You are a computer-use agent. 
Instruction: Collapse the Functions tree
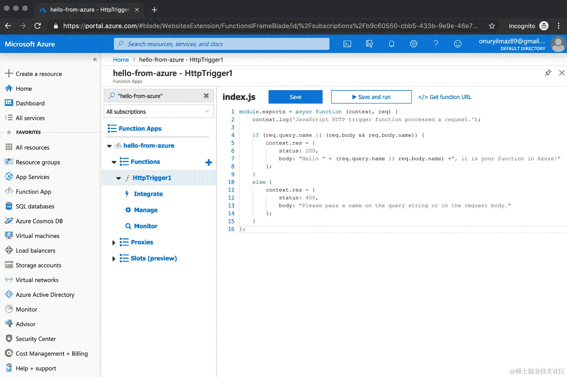click(x=114, y=162)
